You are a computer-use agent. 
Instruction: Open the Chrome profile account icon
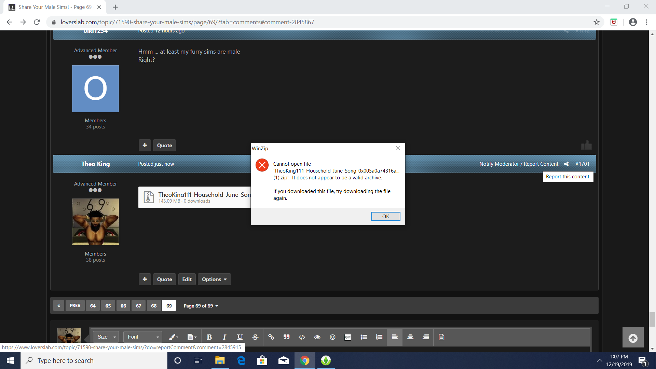pyautogui.click(x=633, y=22)
